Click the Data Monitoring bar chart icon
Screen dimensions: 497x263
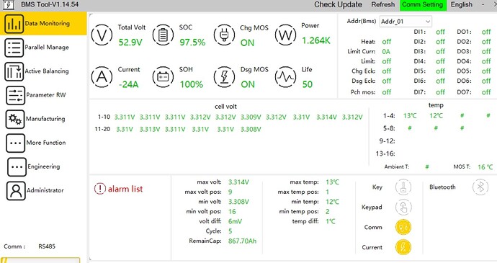(14, 24)
